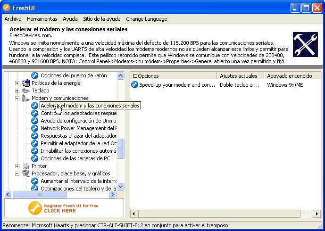The width and height of the screenshot is (325, 231).
Task: Click wrench icon beside Network Power Management
Action: [34, 128]
